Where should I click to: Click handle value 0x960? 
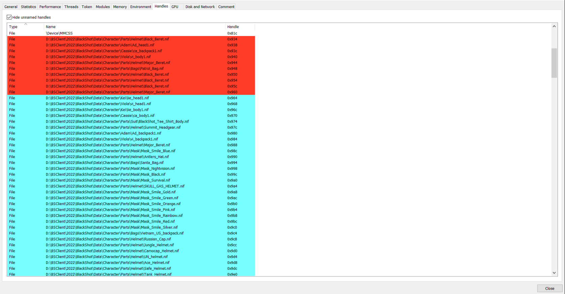tap(232, 92)
